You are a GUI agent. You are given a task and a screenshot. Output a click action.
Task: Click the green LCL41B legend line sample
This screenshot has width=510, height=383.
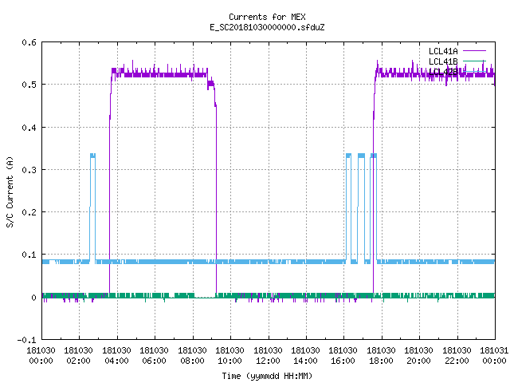(x=474, y=61)
